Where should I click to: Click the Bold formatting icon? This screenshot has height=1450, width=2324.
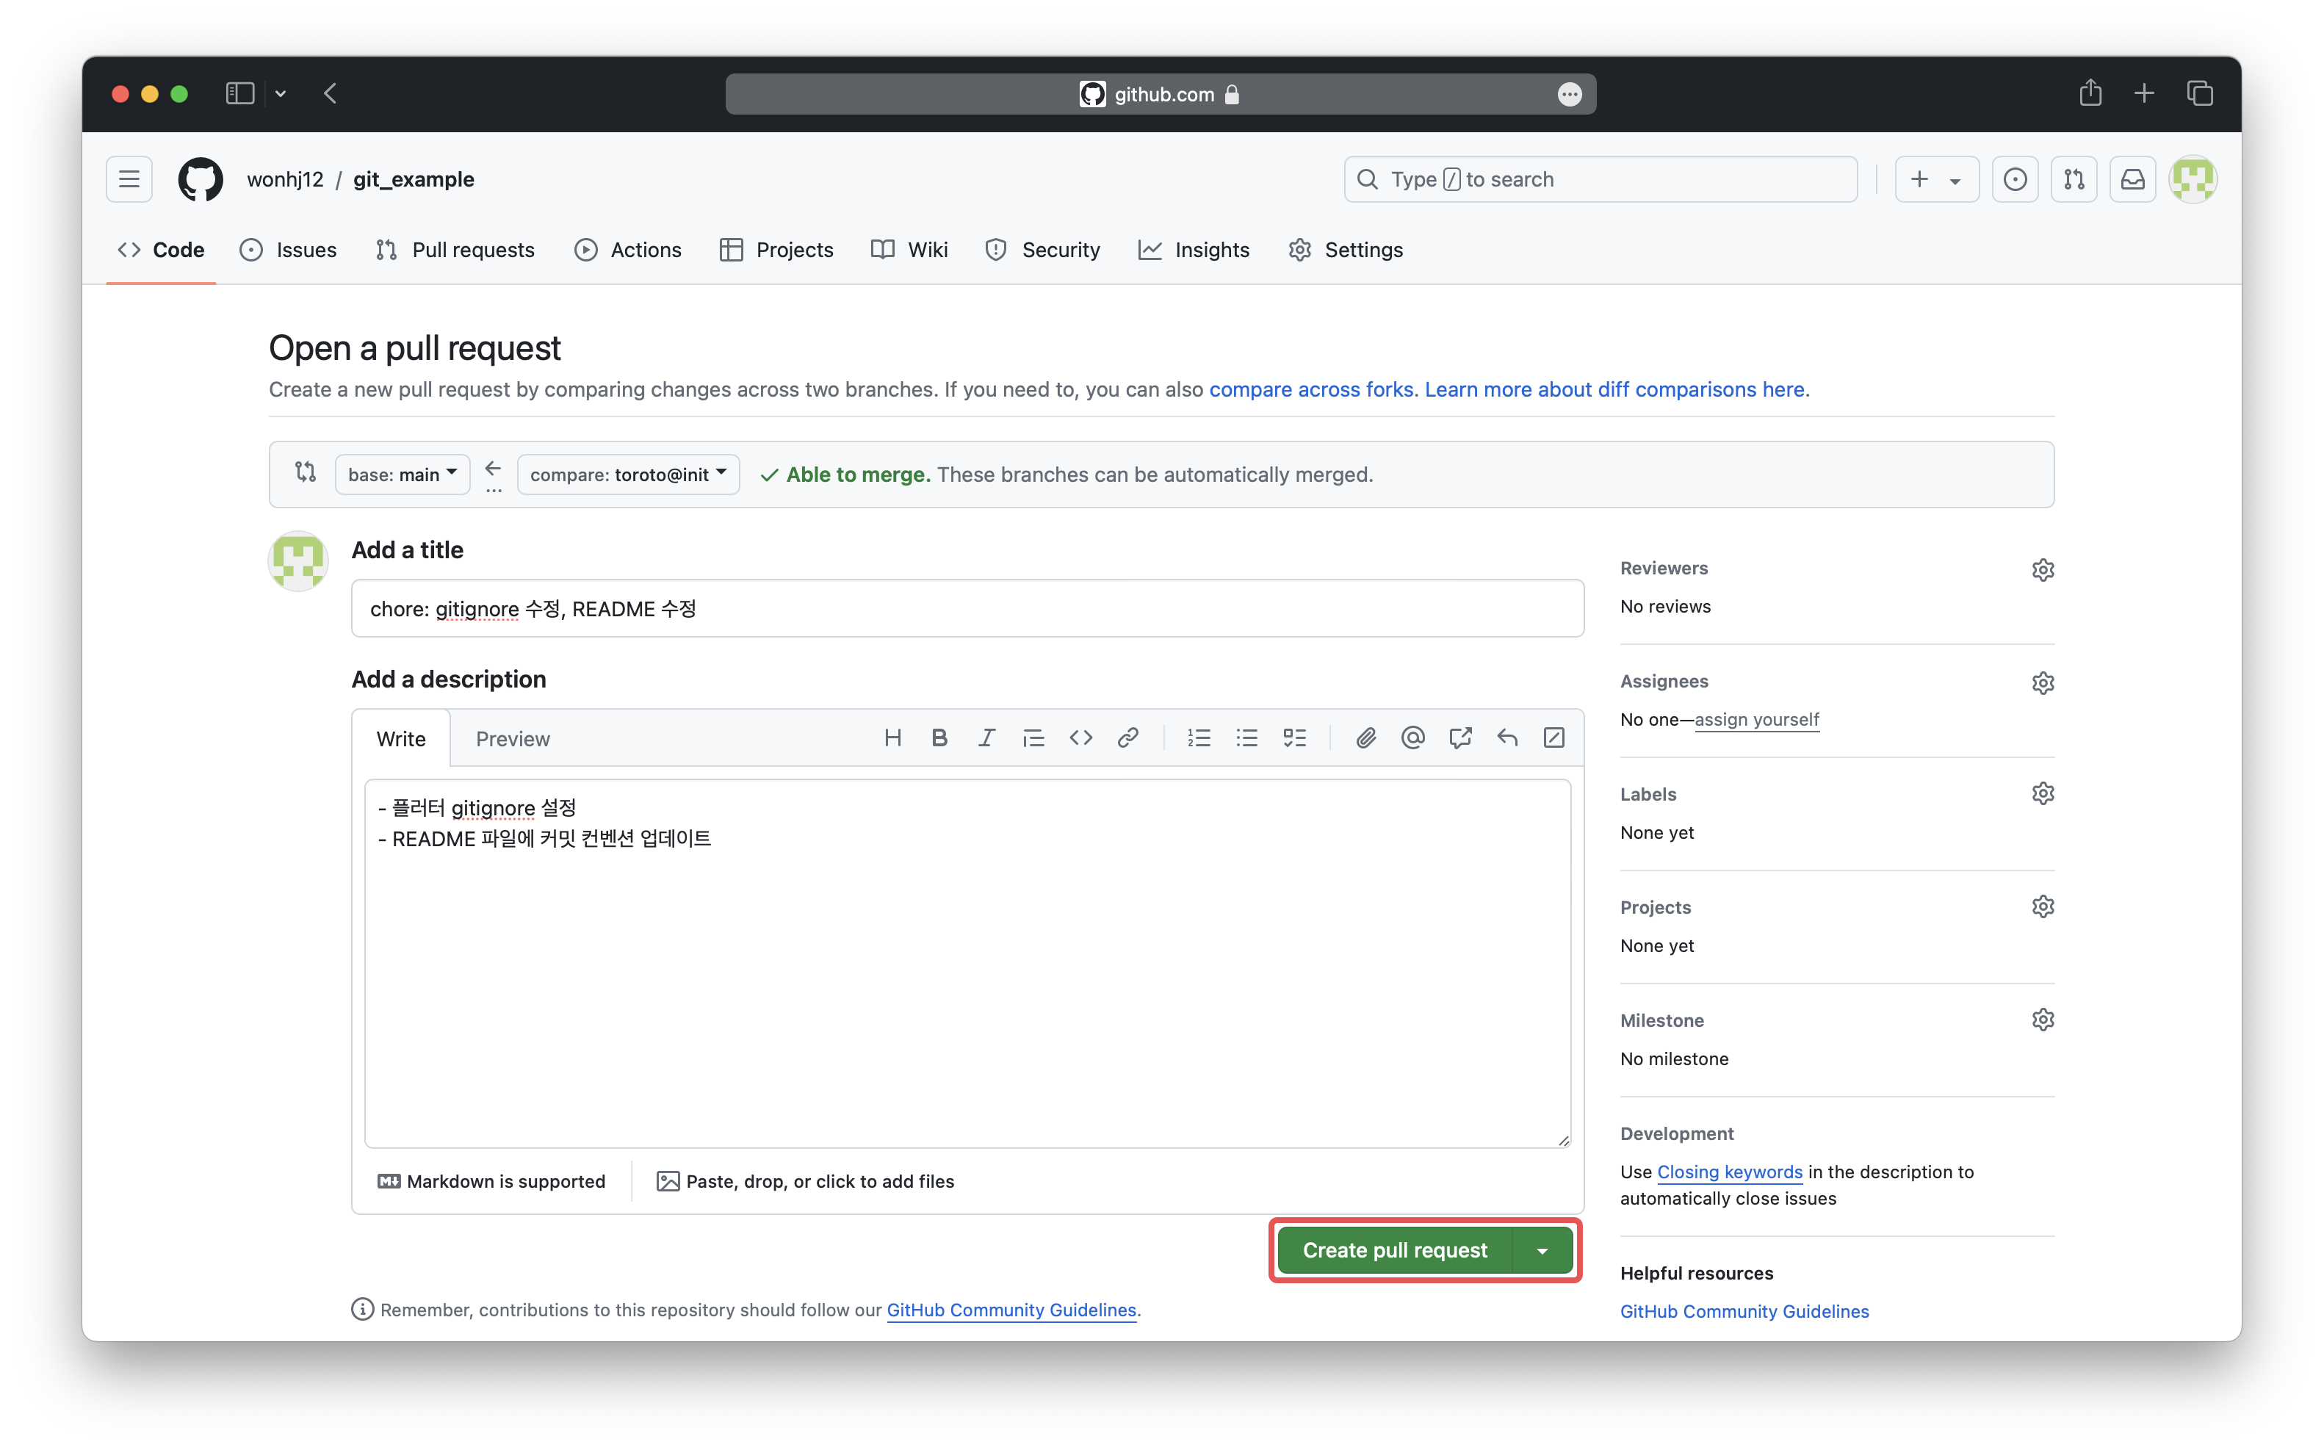coord(939,737)
